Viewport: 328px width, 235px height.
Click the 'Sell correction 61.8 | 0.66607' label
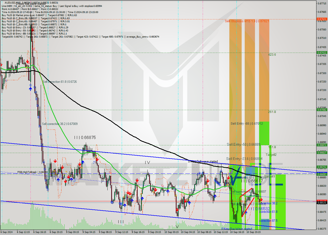tap(248, 192)
